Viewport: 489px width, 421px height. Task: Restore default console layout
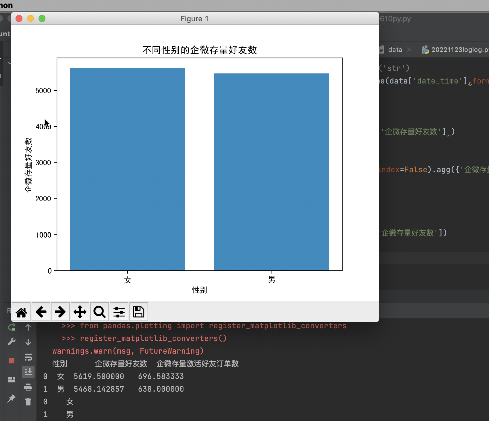pyautogui.click(x=12, y=379)
